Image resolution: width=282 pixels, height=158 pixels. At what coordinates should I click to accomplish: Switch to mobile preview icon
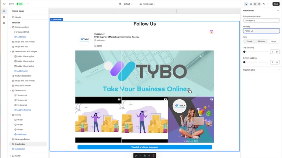pyautogui.click(x=255, y=4)
